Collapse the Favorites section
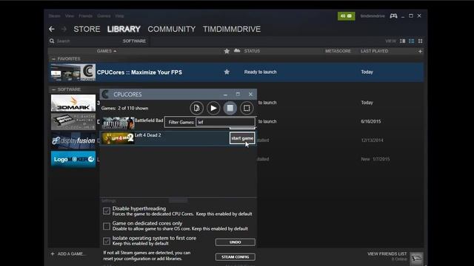 (x=53, y=59)
